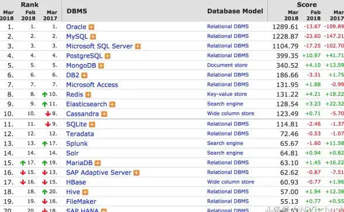Click the plus icon after Elasticsearch
Screen dimensions: 344x212
coord(112,104)
